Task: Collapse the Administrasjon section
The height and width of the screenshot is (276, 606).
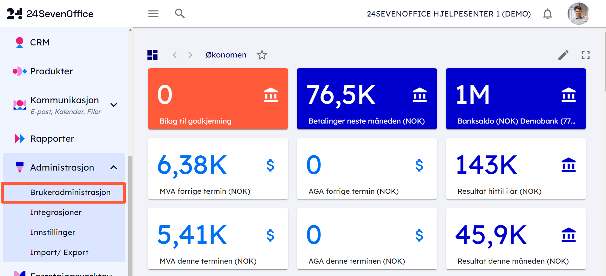Action: pos(114,167)
